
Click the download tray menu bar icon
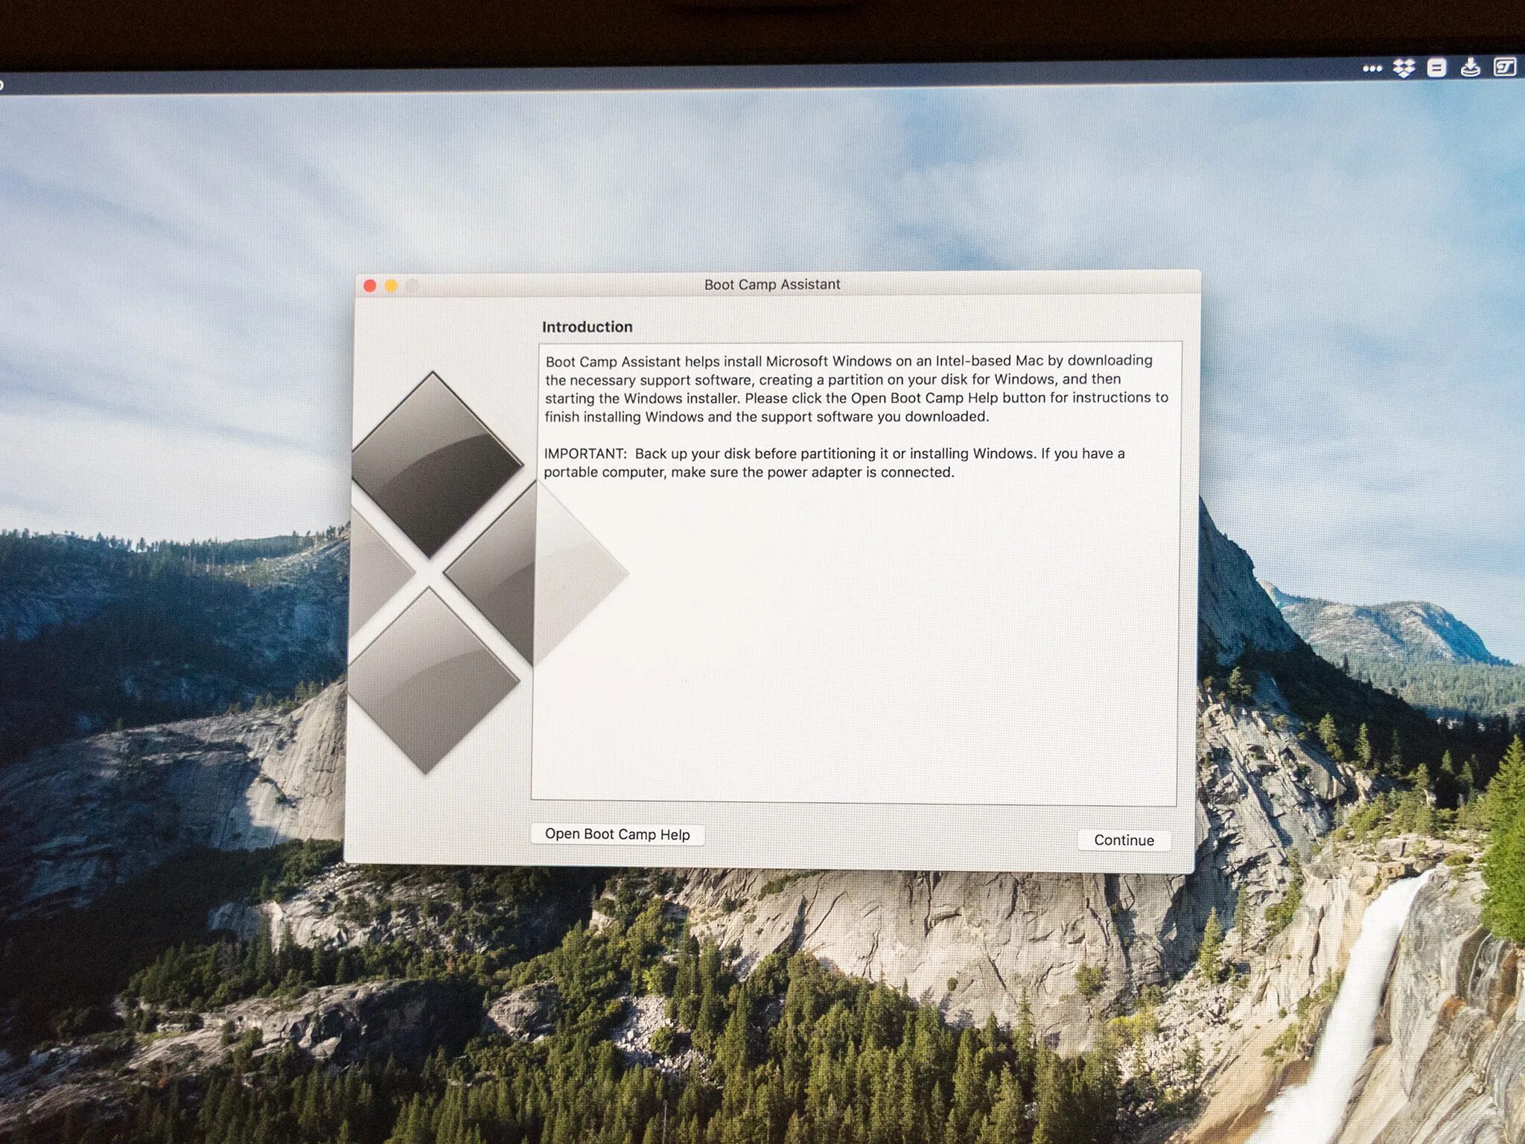1470,69
